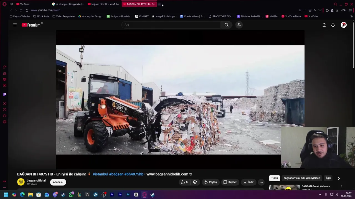Click the address bar URL

(45, 10)
